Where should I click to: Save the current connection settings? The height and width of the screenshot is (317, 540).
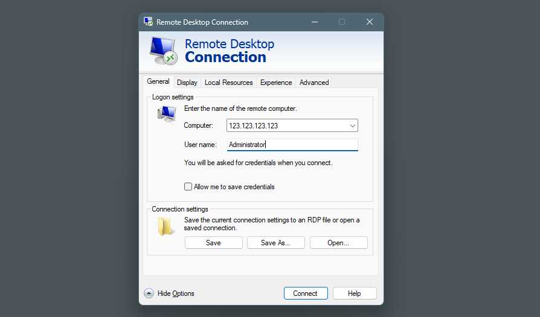pyautogui.click(x=213, y=243)
